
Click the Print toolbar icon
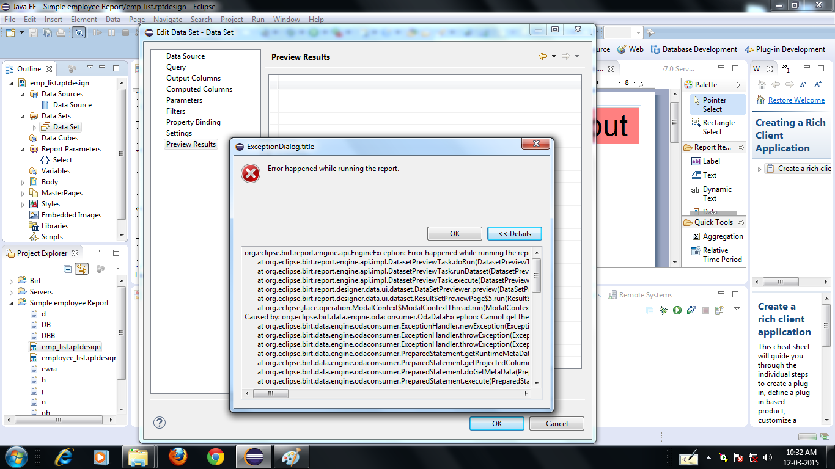(x=61, y=32)
